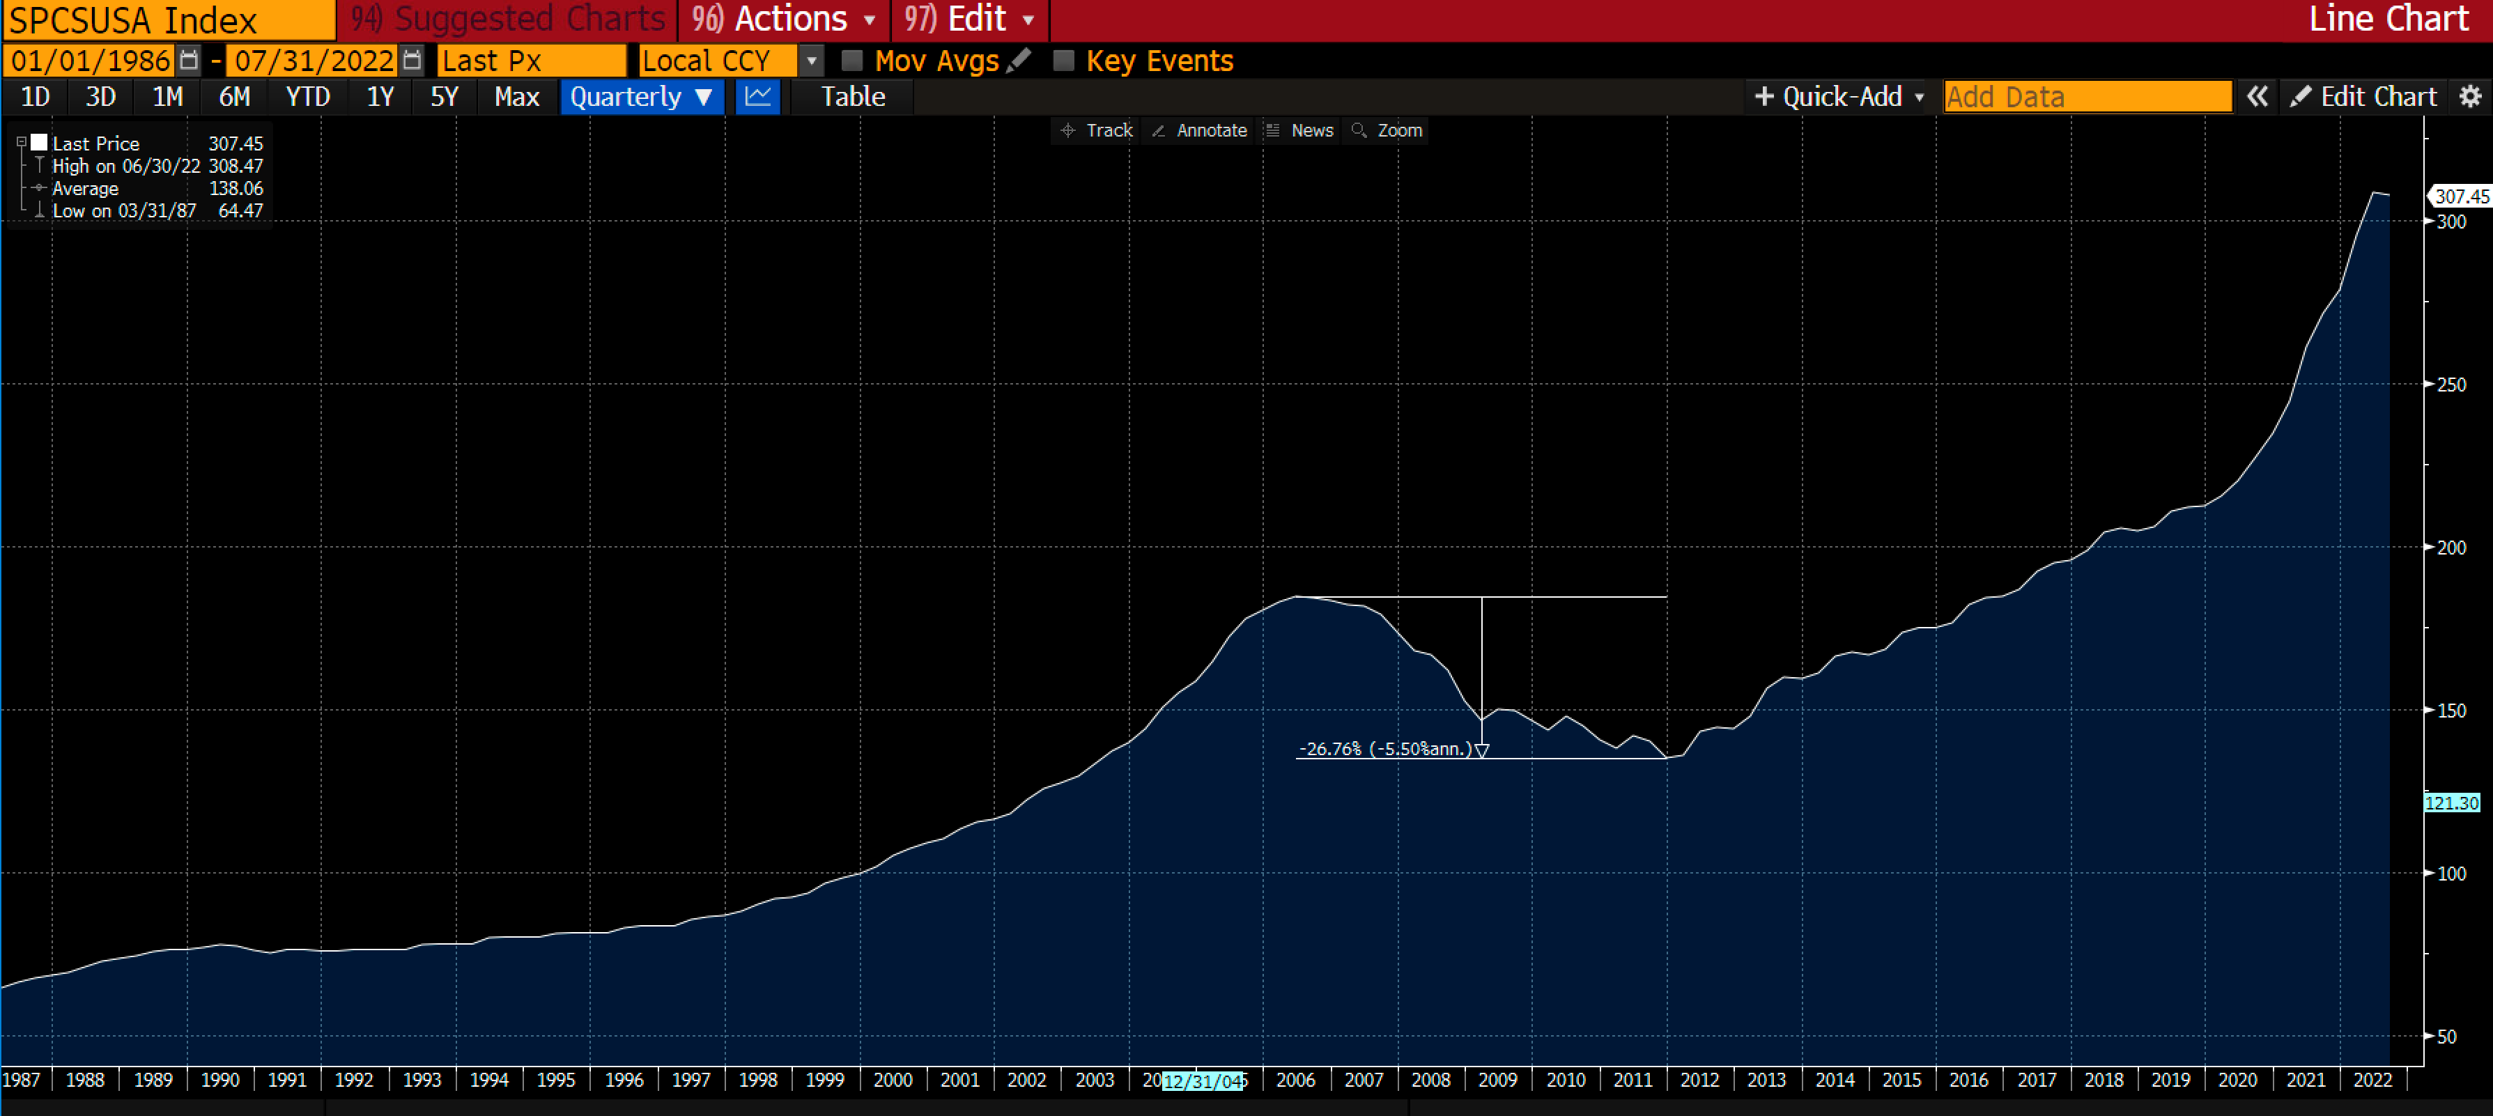Screen dimensions: 2493x1116
Task: Click the Last Price white color swatch
Action: pyautogui.click(x=40, y=142)
